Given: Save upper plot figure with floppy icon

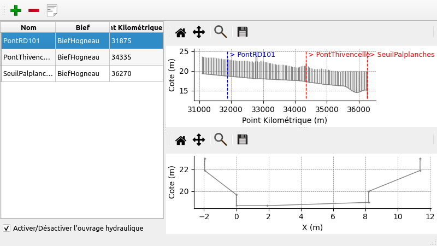Looking at the screenshot, I should click(x=243, y=32).
